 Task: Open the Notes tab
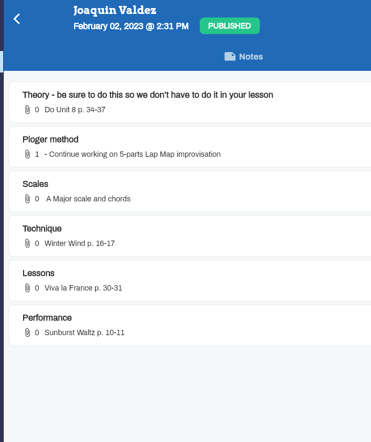pyautogui.click(x=244, y=56)
